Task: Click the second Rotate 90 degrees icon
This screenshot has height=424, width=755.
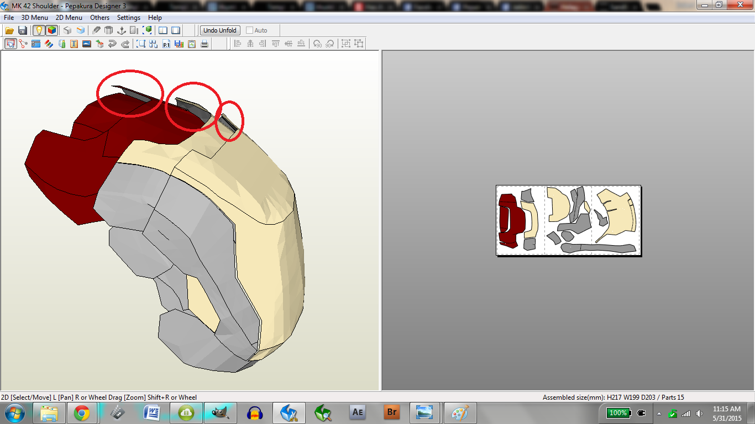Action: point(330,44)
